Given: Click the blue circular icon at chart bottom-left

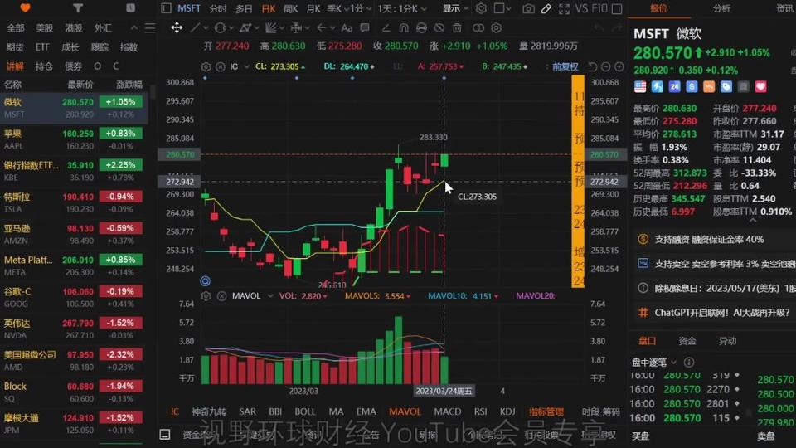Looking at the screenshot, I should (205, 281).
